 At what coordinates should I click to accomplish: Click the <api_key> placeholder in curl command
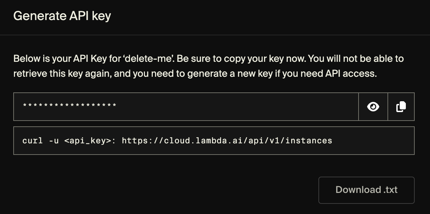coord(88,141)
